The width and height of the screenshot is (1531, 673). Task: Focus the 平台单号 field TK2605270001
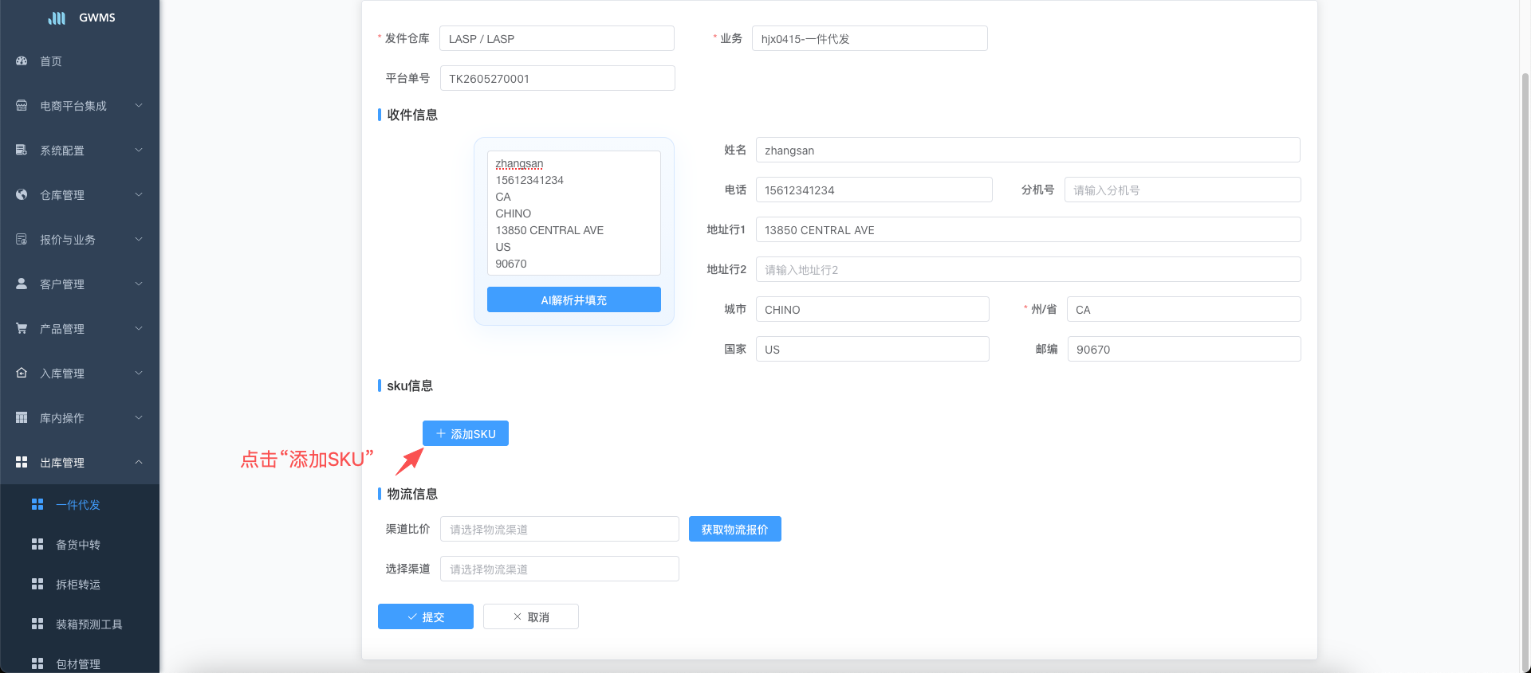(557, 78)
